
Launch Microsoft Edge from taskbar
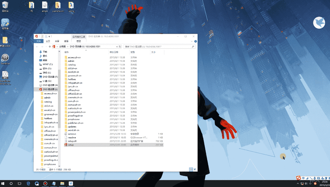(28, 183)
